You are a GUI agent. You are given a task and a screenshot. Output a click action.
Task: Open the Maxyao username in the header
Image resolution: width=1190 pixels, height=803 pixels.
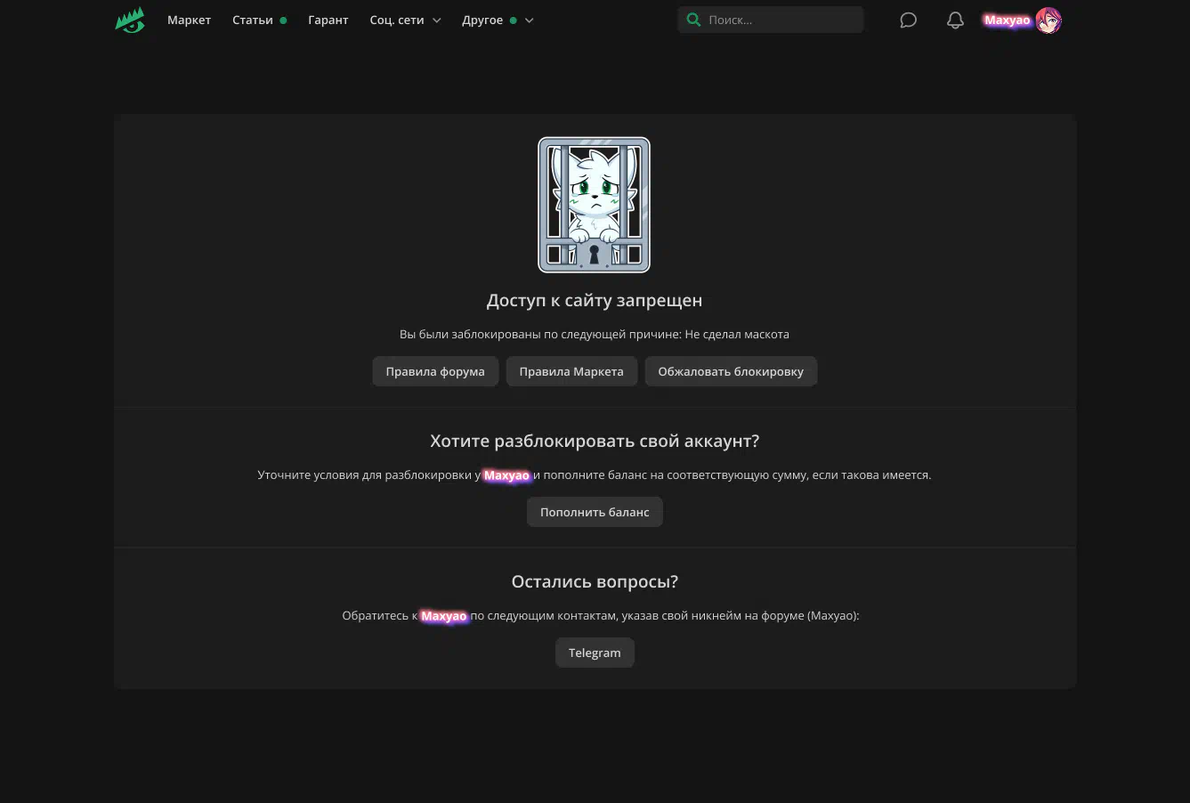[1007, 20]
